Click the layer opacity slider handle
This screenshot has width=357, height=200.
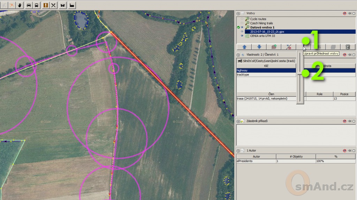click(300, 73)
